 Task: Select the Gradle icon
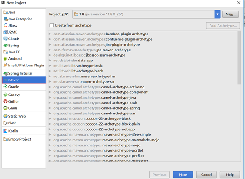(x=5, y=87)
